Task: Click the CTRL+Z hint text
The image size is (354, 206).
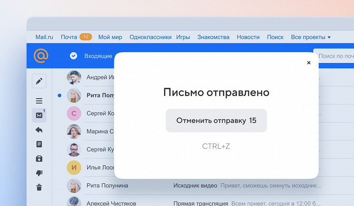Action: coord(216,146)
